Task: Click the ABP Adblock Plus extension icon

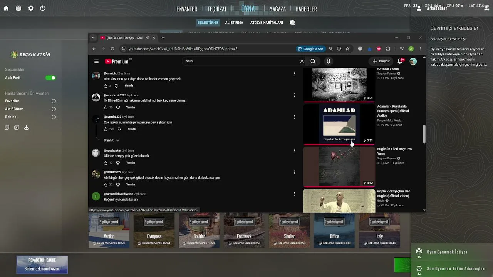Action: pyautogui.click(x=379, y=49)
